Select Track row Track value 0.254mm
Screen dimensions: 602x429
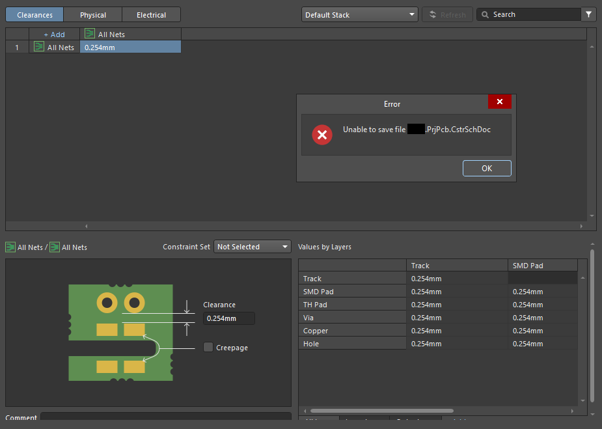point(457,279)
